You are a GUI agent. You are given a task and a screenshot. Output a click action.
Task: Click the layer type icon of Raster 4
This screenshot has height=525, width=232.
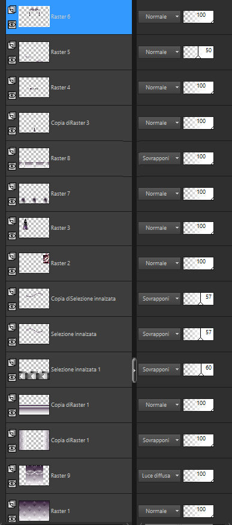[12, 80]
